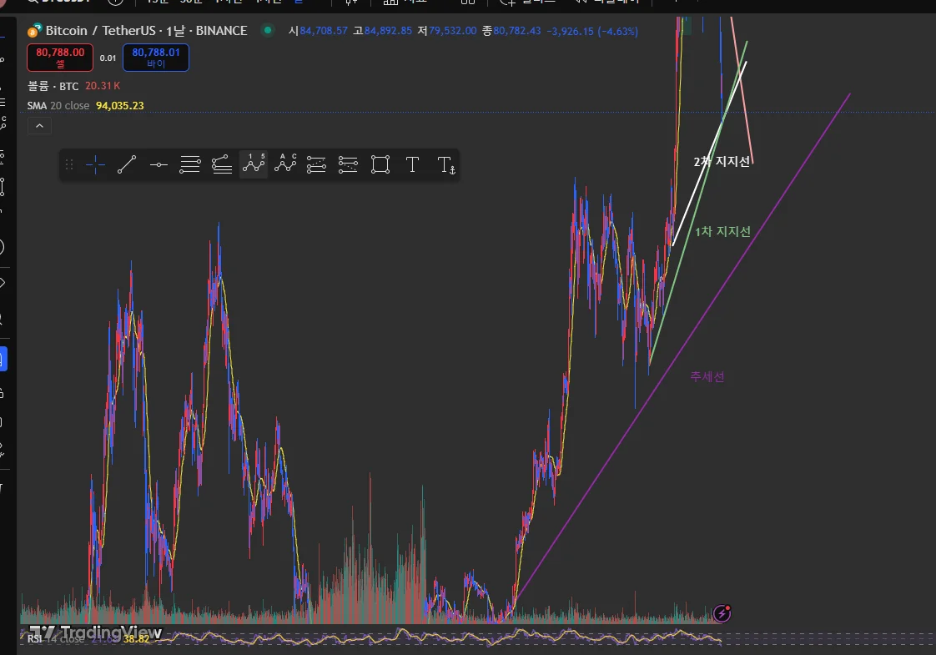Open the Bitcoin / TetherUS symbol title
Screen dimensions: 936x655
(x=146, y=30)
